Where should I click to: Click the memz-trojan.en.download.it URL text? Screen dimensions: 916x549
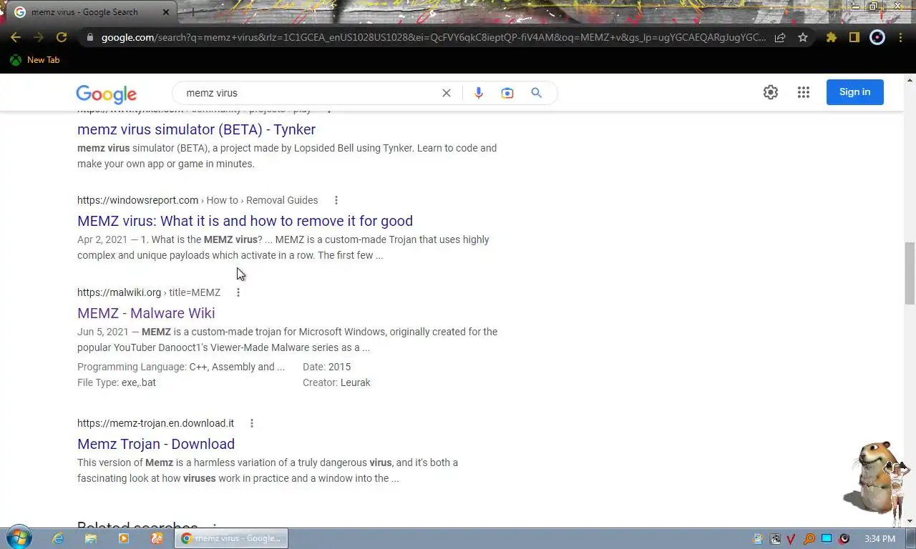click(x=155, y=423)
